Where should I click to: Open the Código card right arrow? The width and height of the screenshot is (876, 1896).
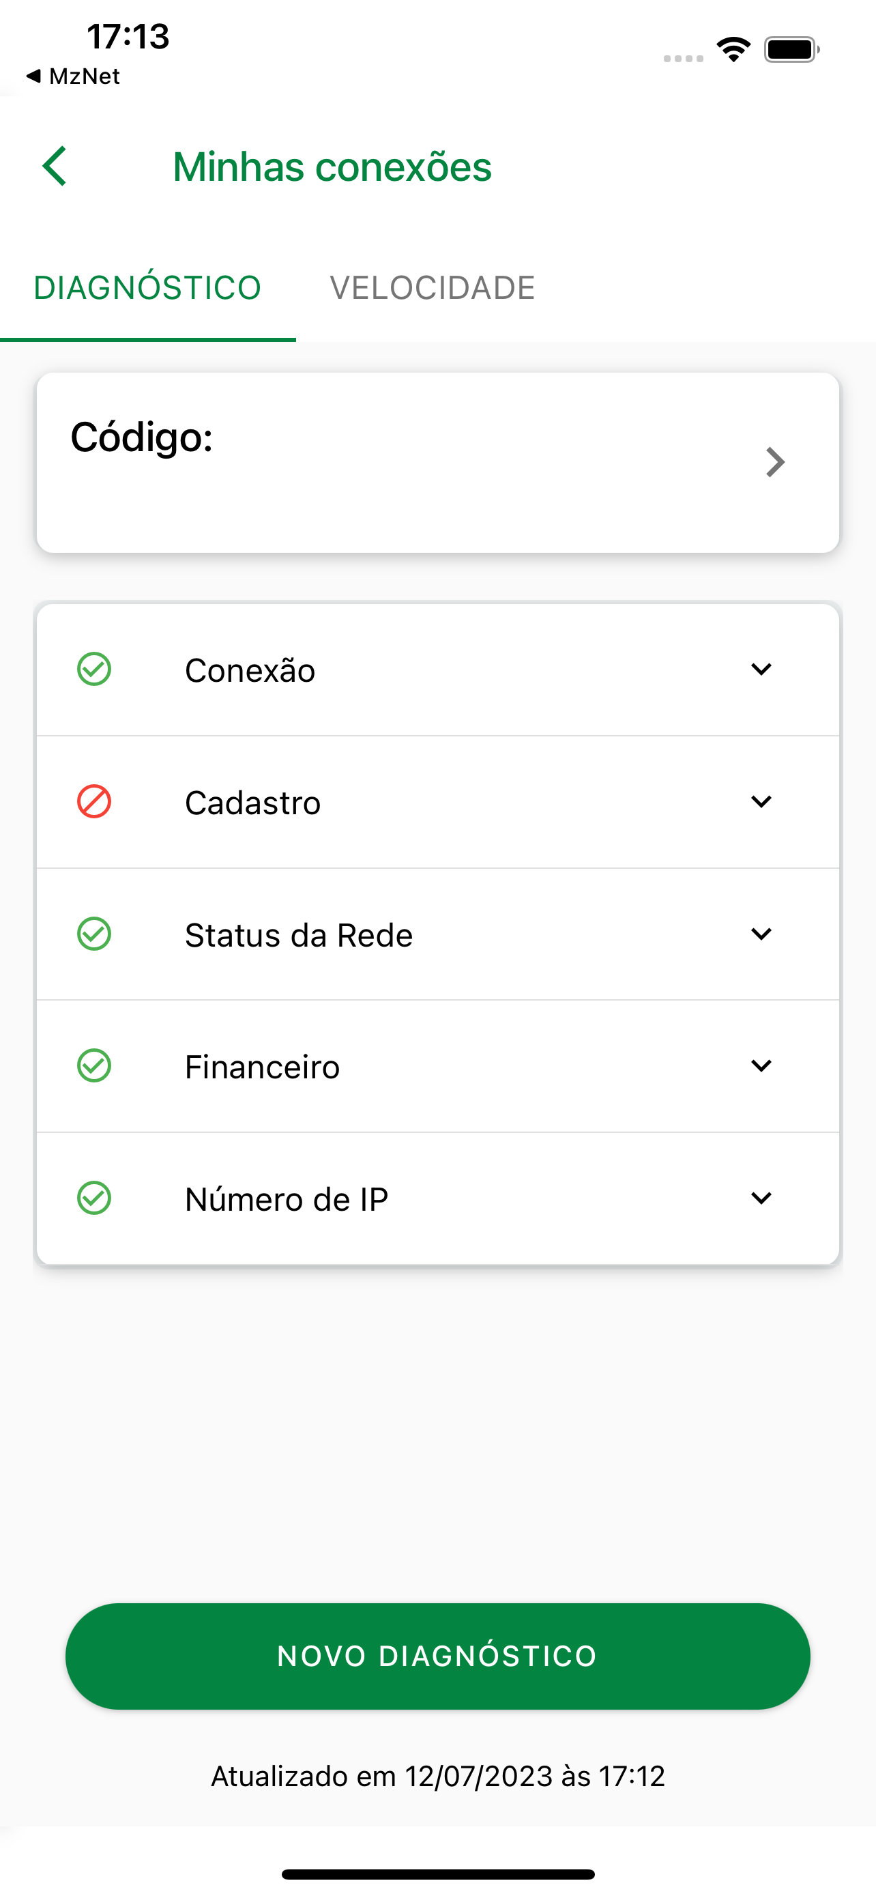(x=775, y=462)
